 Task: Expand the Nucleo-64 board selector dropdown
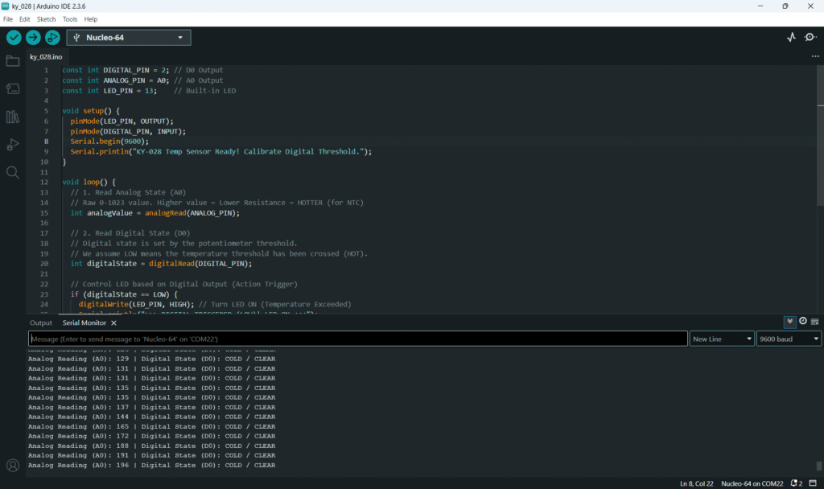[129, 37]
